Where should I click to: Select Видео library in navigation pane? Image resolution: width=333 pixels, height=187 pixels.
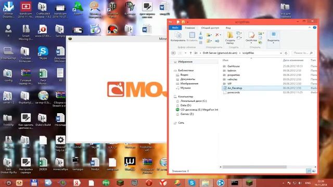184,75
